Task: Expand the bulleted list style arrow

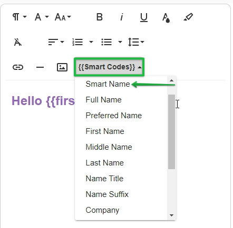Action: tap(120, 42)
